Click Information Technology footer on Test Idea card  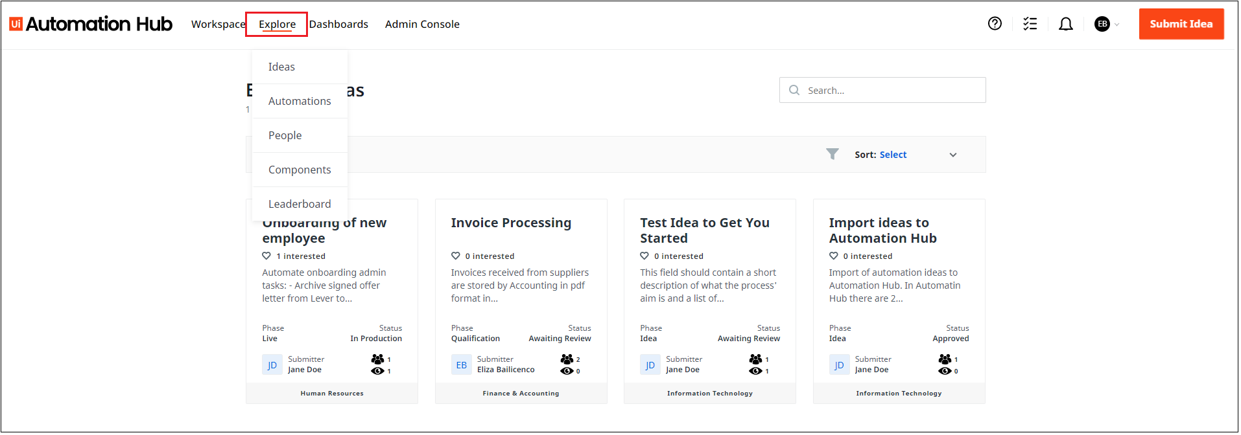pos(710,393)
